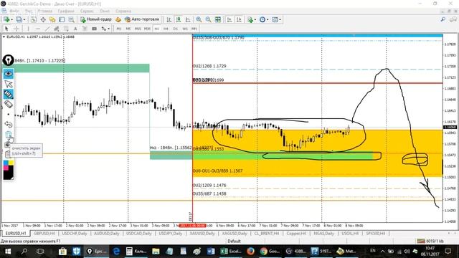
Task: Clear screen with Epic Pen trash icon
Action: (x=9, y=135)
